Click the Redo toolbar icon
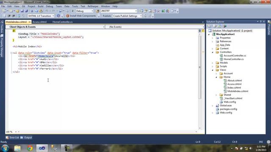 (54, 11)
